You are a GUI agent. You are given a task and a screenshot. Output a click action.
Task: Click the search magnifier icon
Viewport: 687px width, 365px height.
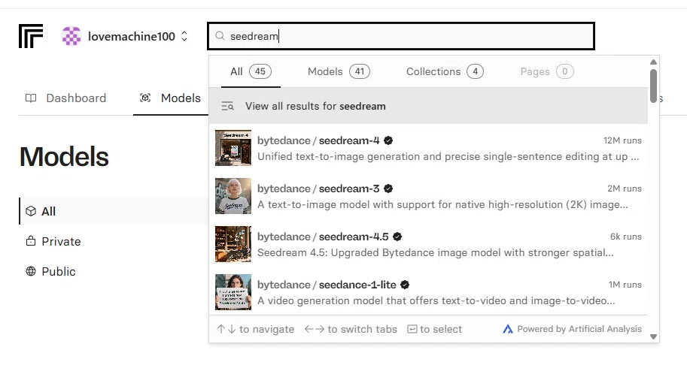click(220, 36)
